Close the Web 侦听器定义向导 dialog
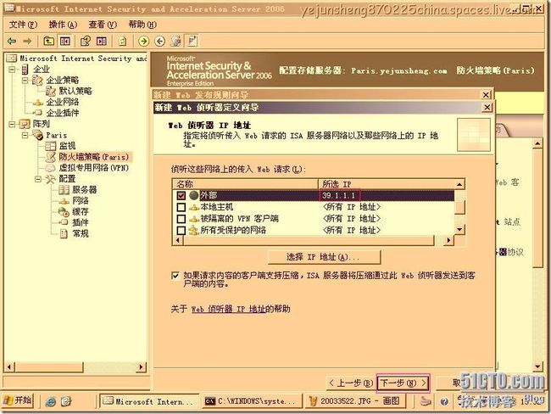The width and height of the screenshot is (551, 414). pyautogui.click(x=487, y=107)
